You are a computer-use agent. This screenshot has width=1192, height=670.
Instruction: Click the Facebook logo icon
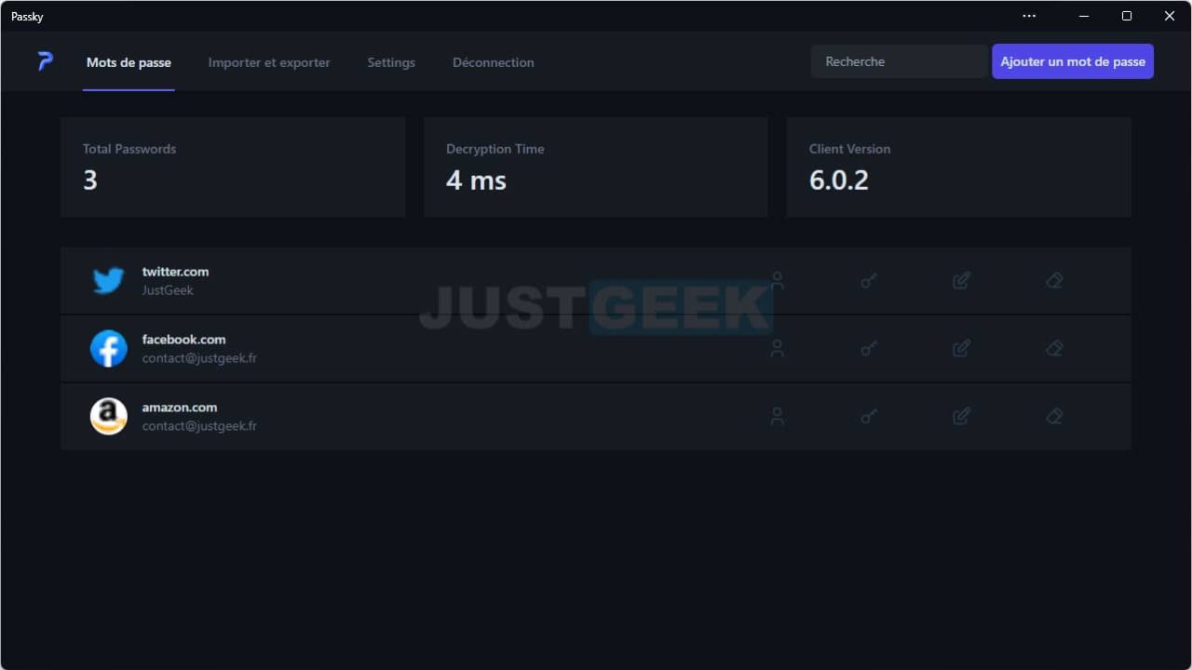pyautogui.click(x=109, y=348)
